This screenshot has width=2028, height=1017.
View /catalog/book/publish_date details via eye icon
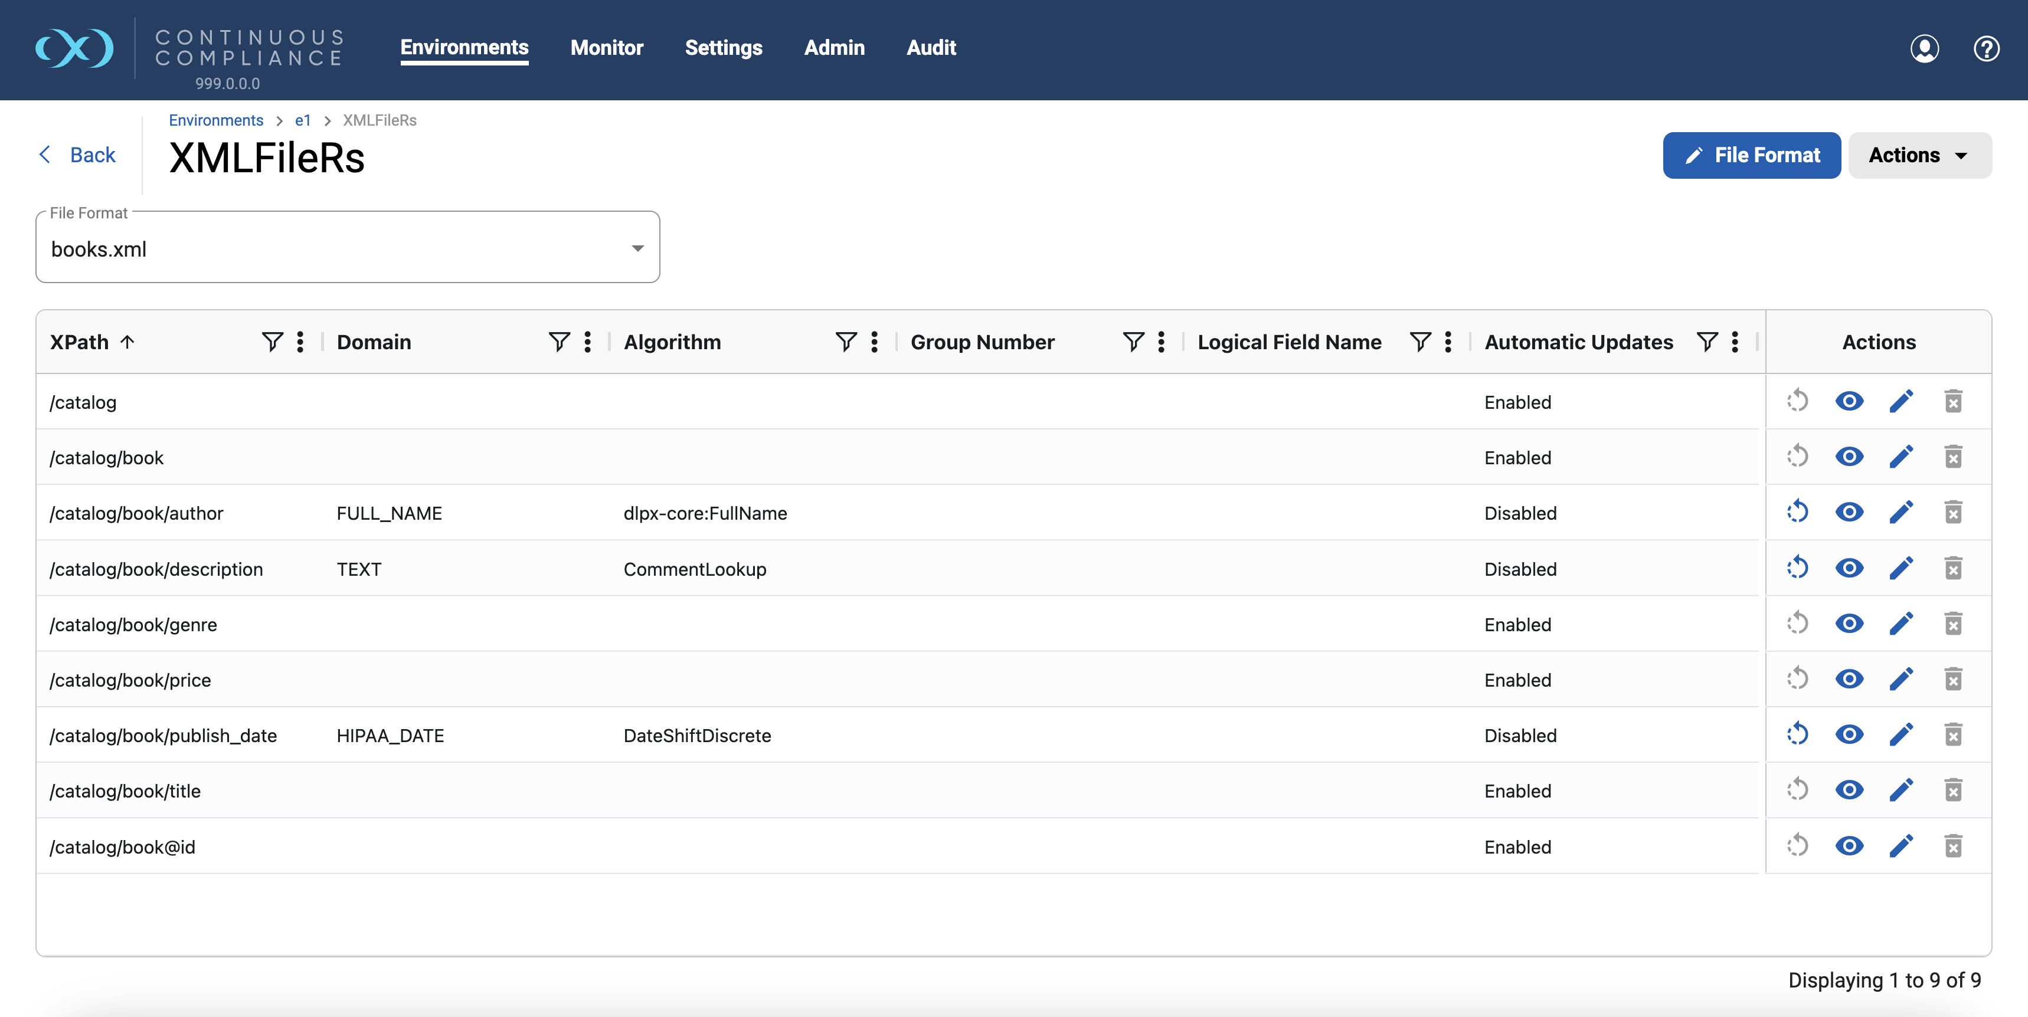pyautogui.click(x=1849, y=734)
